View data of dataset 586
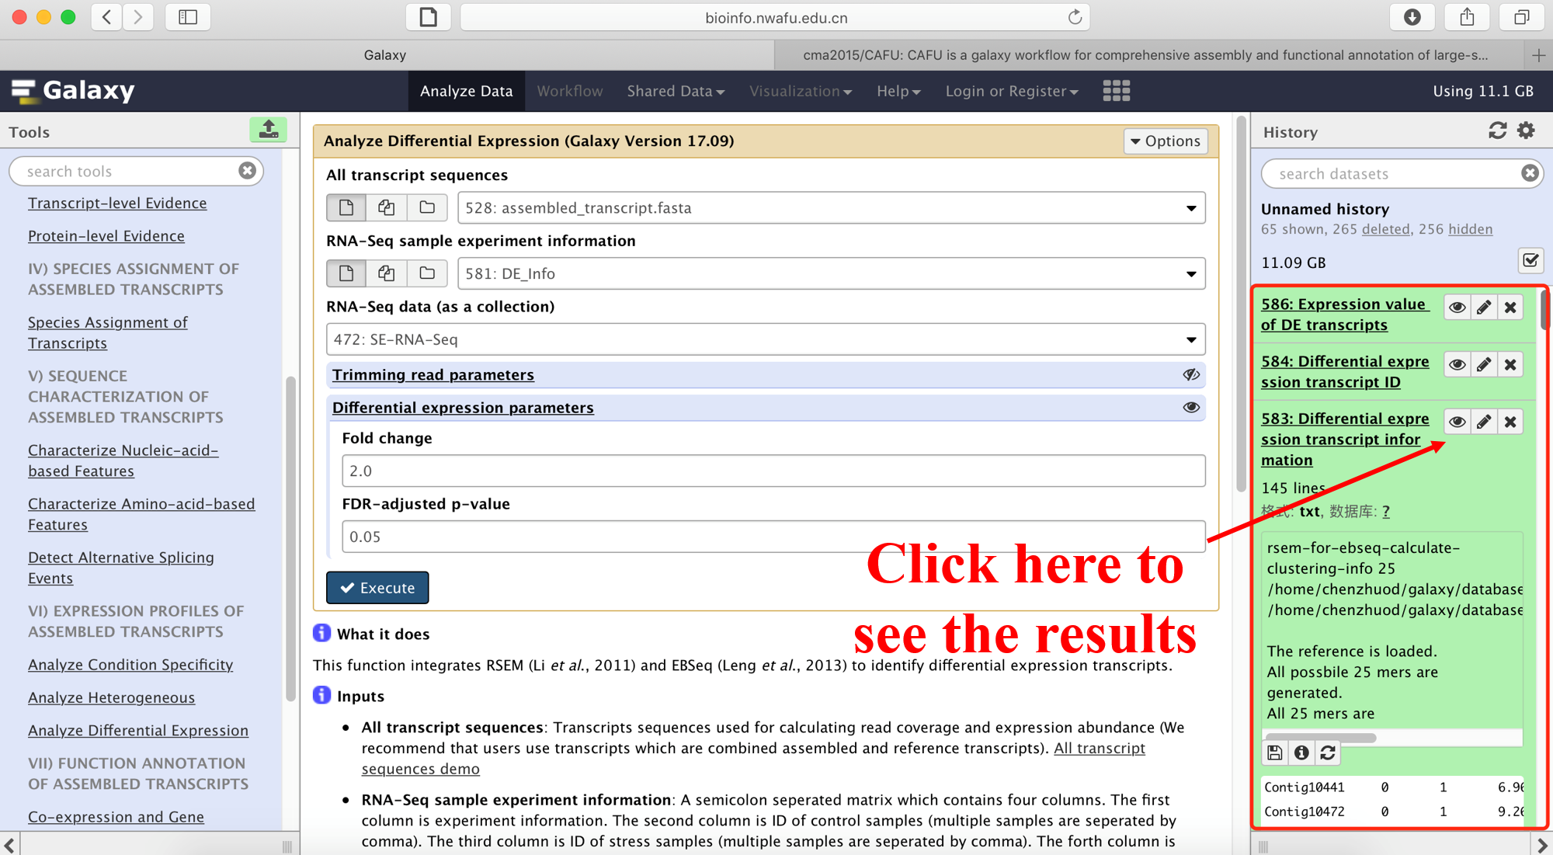Viewport: 1553px width, 855px height. pyautogui.click(x=1457, y=308)
